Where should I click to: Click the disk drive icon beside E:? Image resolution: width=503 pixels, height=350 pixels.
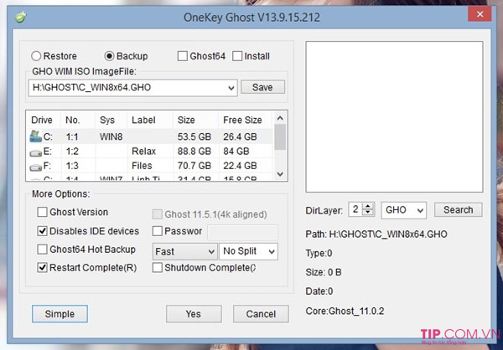point(35,153)
